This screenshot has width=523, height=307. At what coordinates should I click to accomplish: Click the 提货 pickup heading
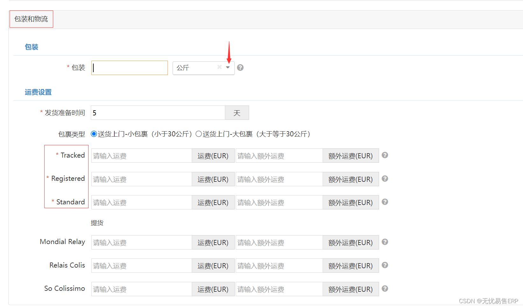pyautogui.click(x=97, y=223)
